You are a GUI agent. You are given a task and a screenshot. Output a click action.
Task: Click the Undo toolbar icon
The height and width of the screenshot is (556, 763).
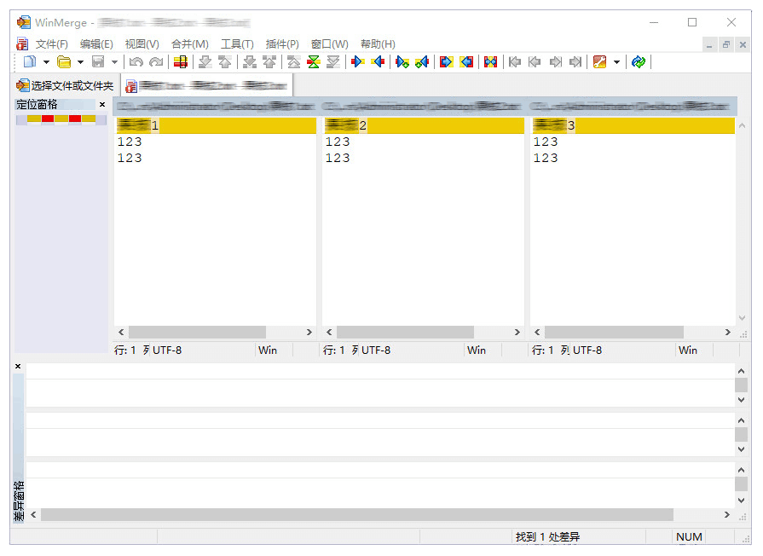point(136,61)
